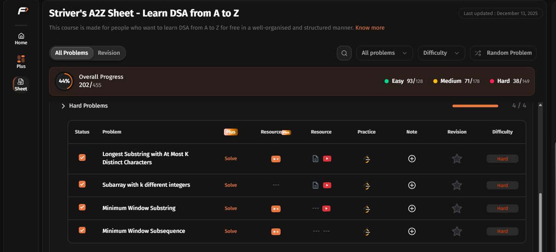
Task: Click the problem title Minimum Window Subsequence
Action: click(x=144, y=231)
